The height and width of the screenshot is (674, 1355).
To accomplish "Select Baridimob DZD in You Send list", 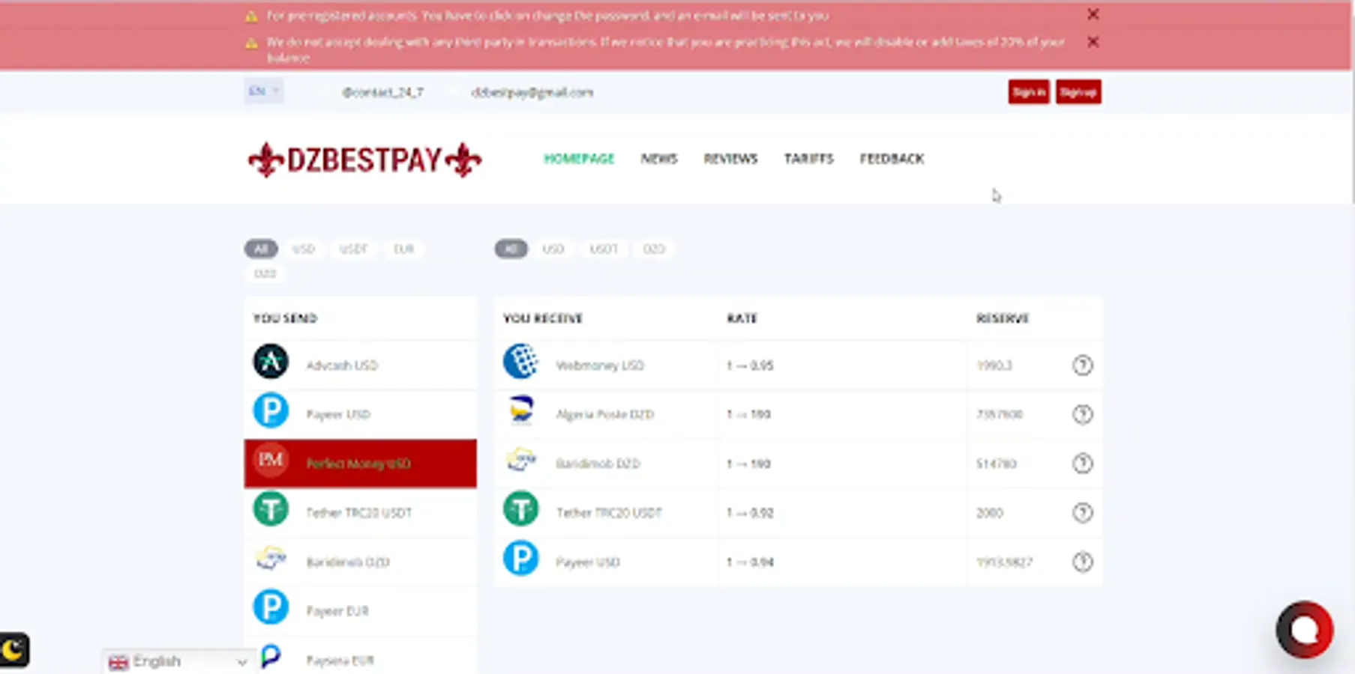I will (361, 562).
